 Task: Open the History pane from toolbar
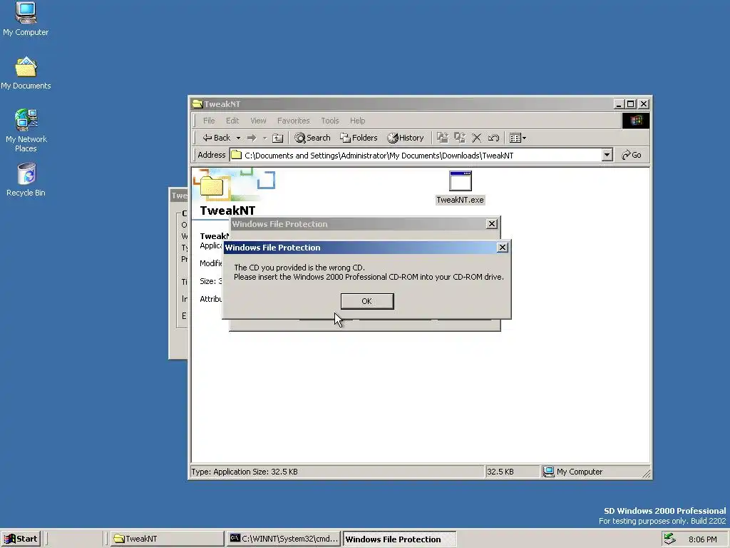(406, 138)
